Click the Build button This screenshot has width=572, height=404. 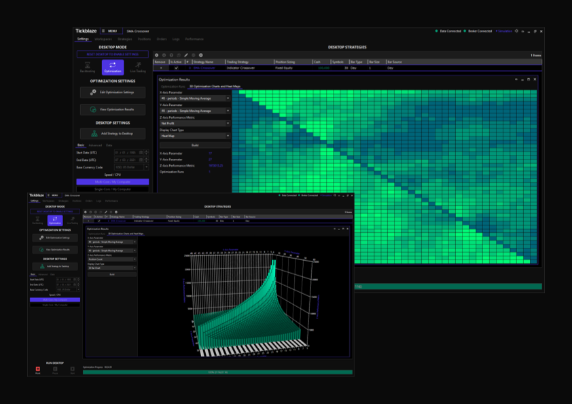tap(194, 145)
